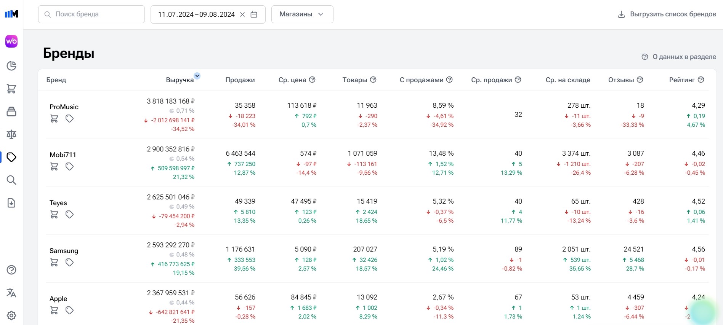Viewport: 723px width, 325px height.
Task: Open the magnifier search sidebar icon
Action: (11, 180)
